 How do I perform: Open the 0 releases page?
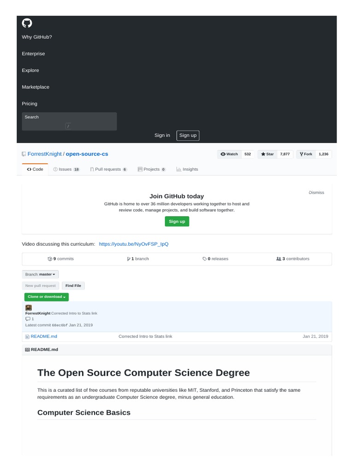[215, 259]
